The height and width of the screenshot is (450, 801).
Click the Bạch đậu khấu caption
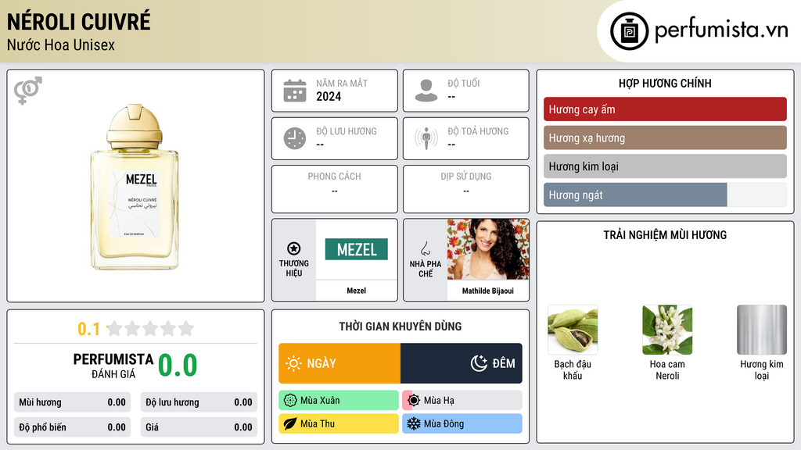pos(573,370)
